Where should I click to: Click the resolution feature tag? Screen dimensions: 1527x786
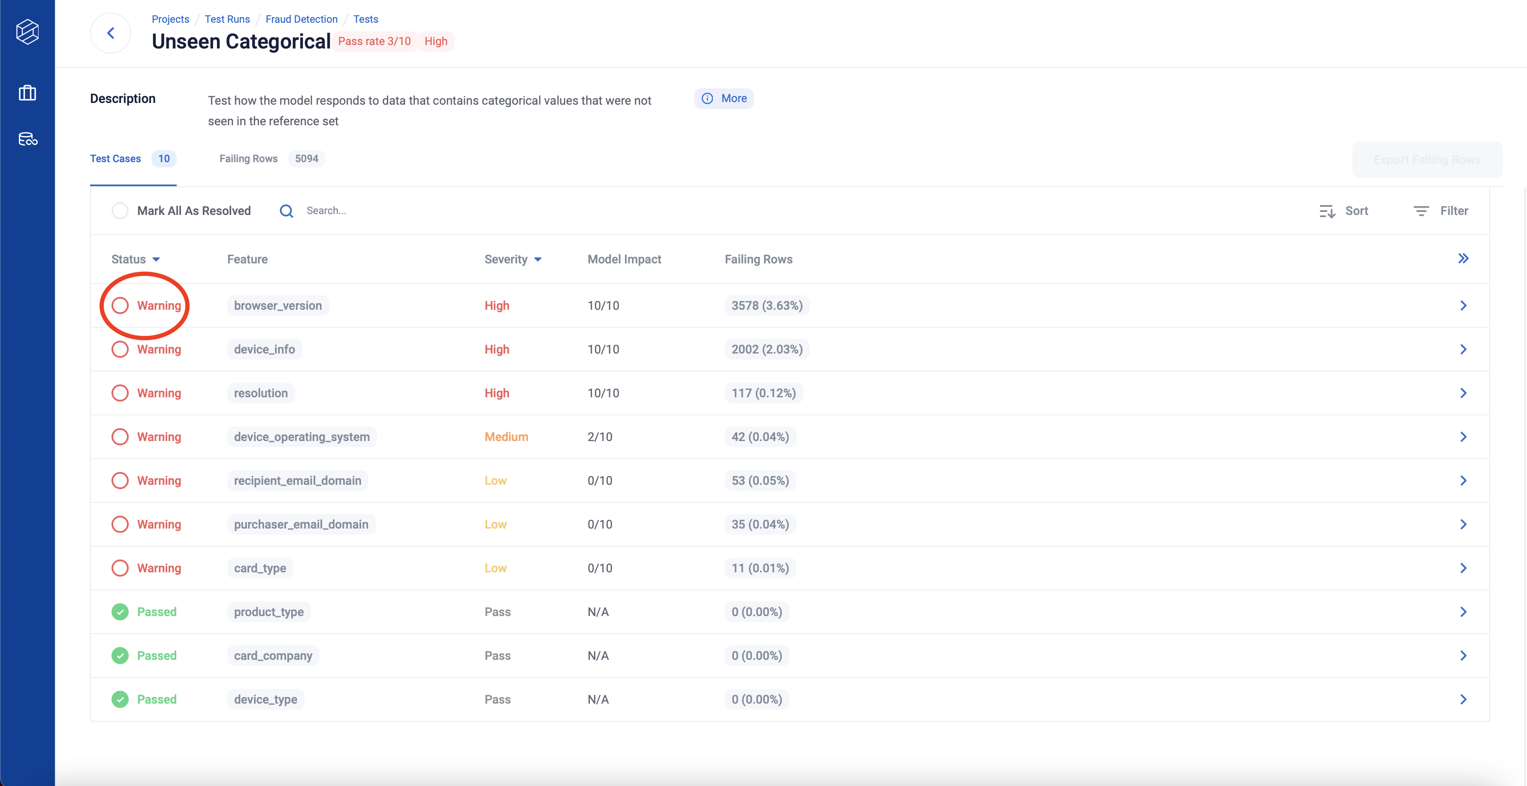click(x=261, y=393)
